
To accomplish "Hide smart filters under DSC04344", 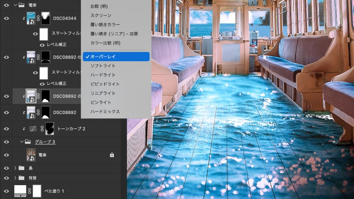I will pyautogui.click(x=35, y=34).
